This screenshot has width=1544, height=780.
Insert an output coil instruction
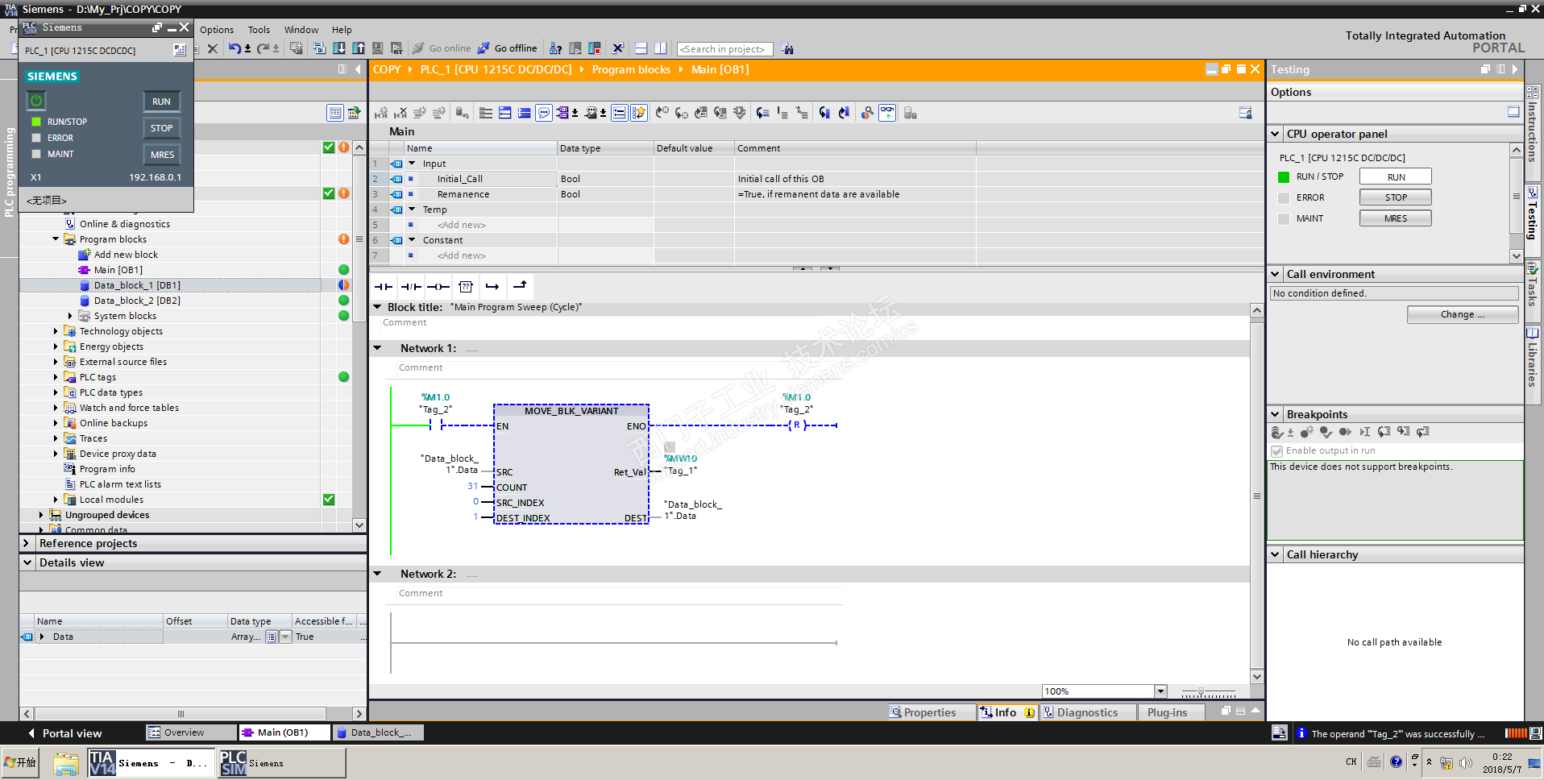tap(438, 287)
